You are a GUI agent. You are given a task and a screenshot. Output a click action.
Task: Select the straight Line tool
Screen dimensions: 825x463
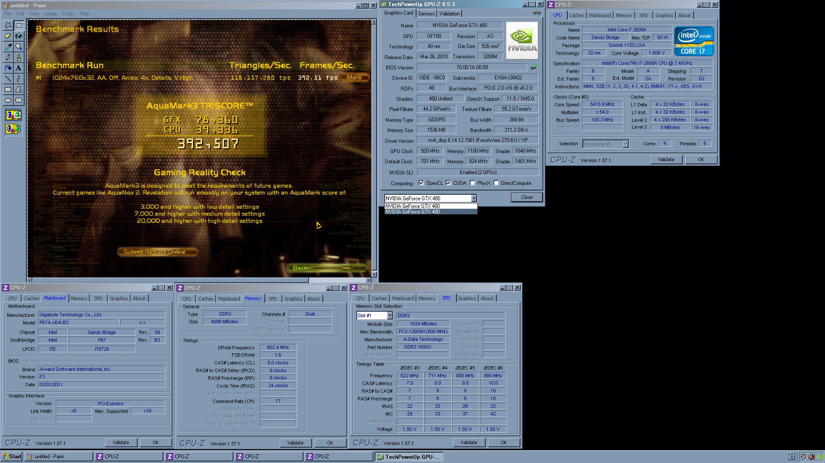8,79
